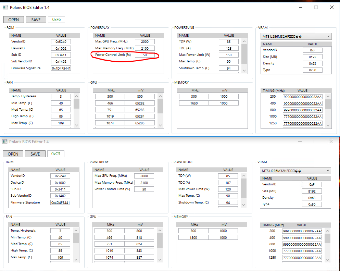Click the top POWERTUNE 'NAME' column header
The width and height of the screenshot is (340, 271).
184,35
